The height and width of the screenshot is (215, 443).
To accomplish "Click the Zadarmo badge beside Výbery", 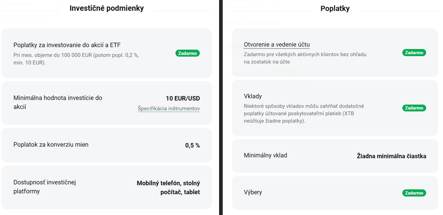I will tap(414, 193).
